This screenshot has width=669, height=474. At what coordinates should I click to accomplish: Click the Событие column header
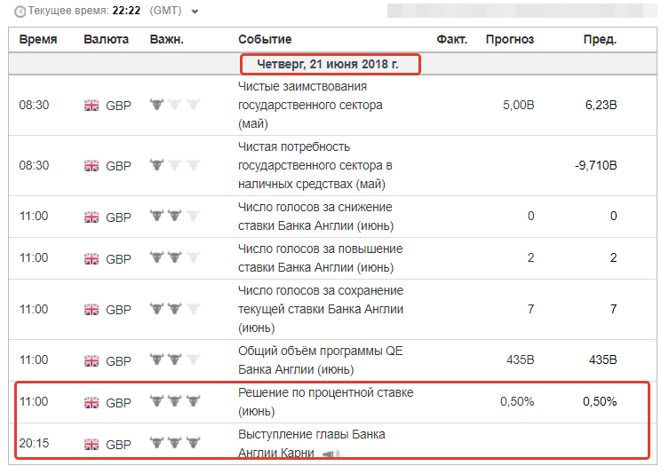(x=265, y=39)
